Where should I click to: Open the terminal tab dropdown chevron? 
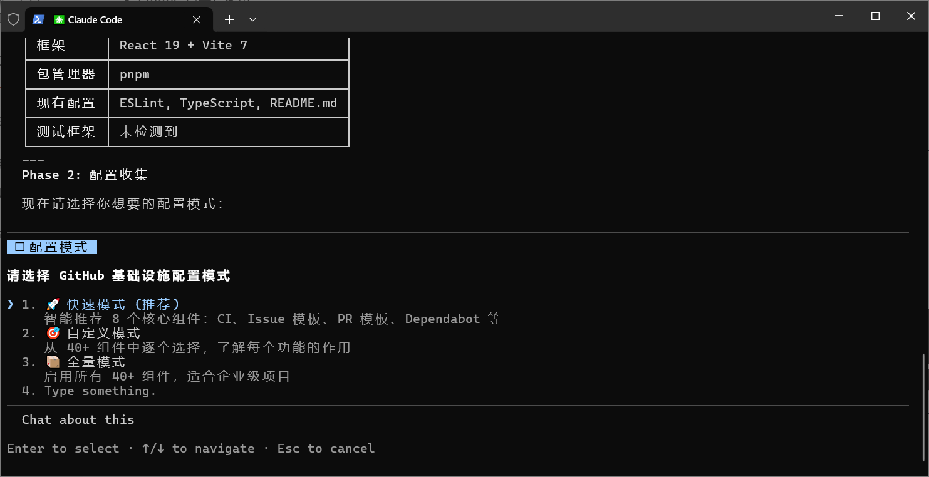[252, 19]
